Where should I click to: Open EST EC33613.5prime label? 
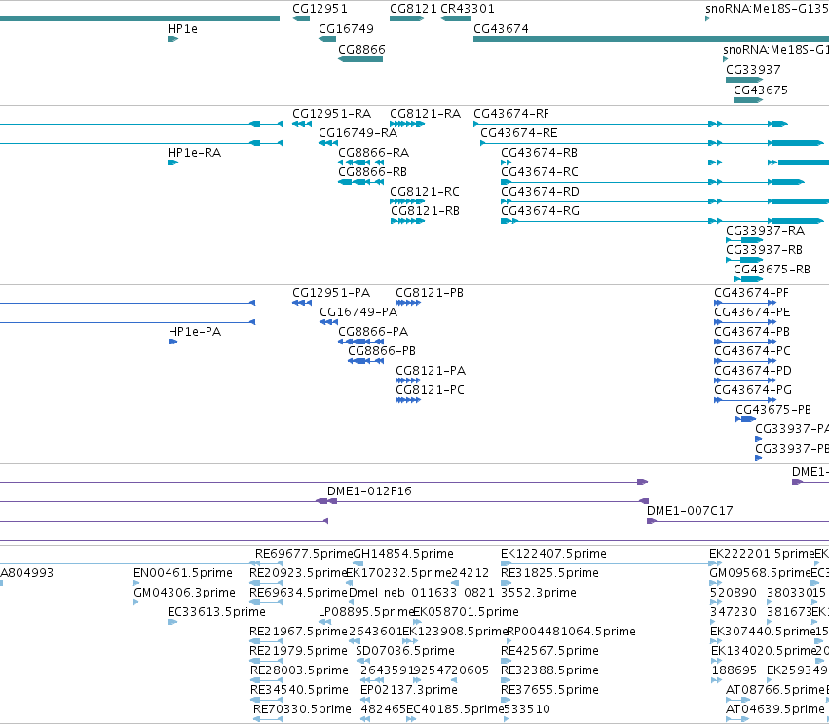pyautogui.click(x=217, y=612)
